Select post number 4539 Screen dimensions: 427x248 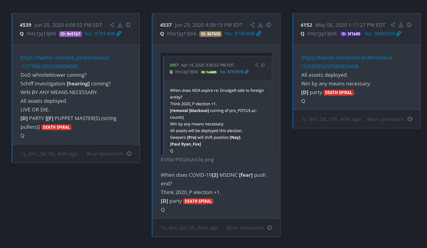[26, 25]
